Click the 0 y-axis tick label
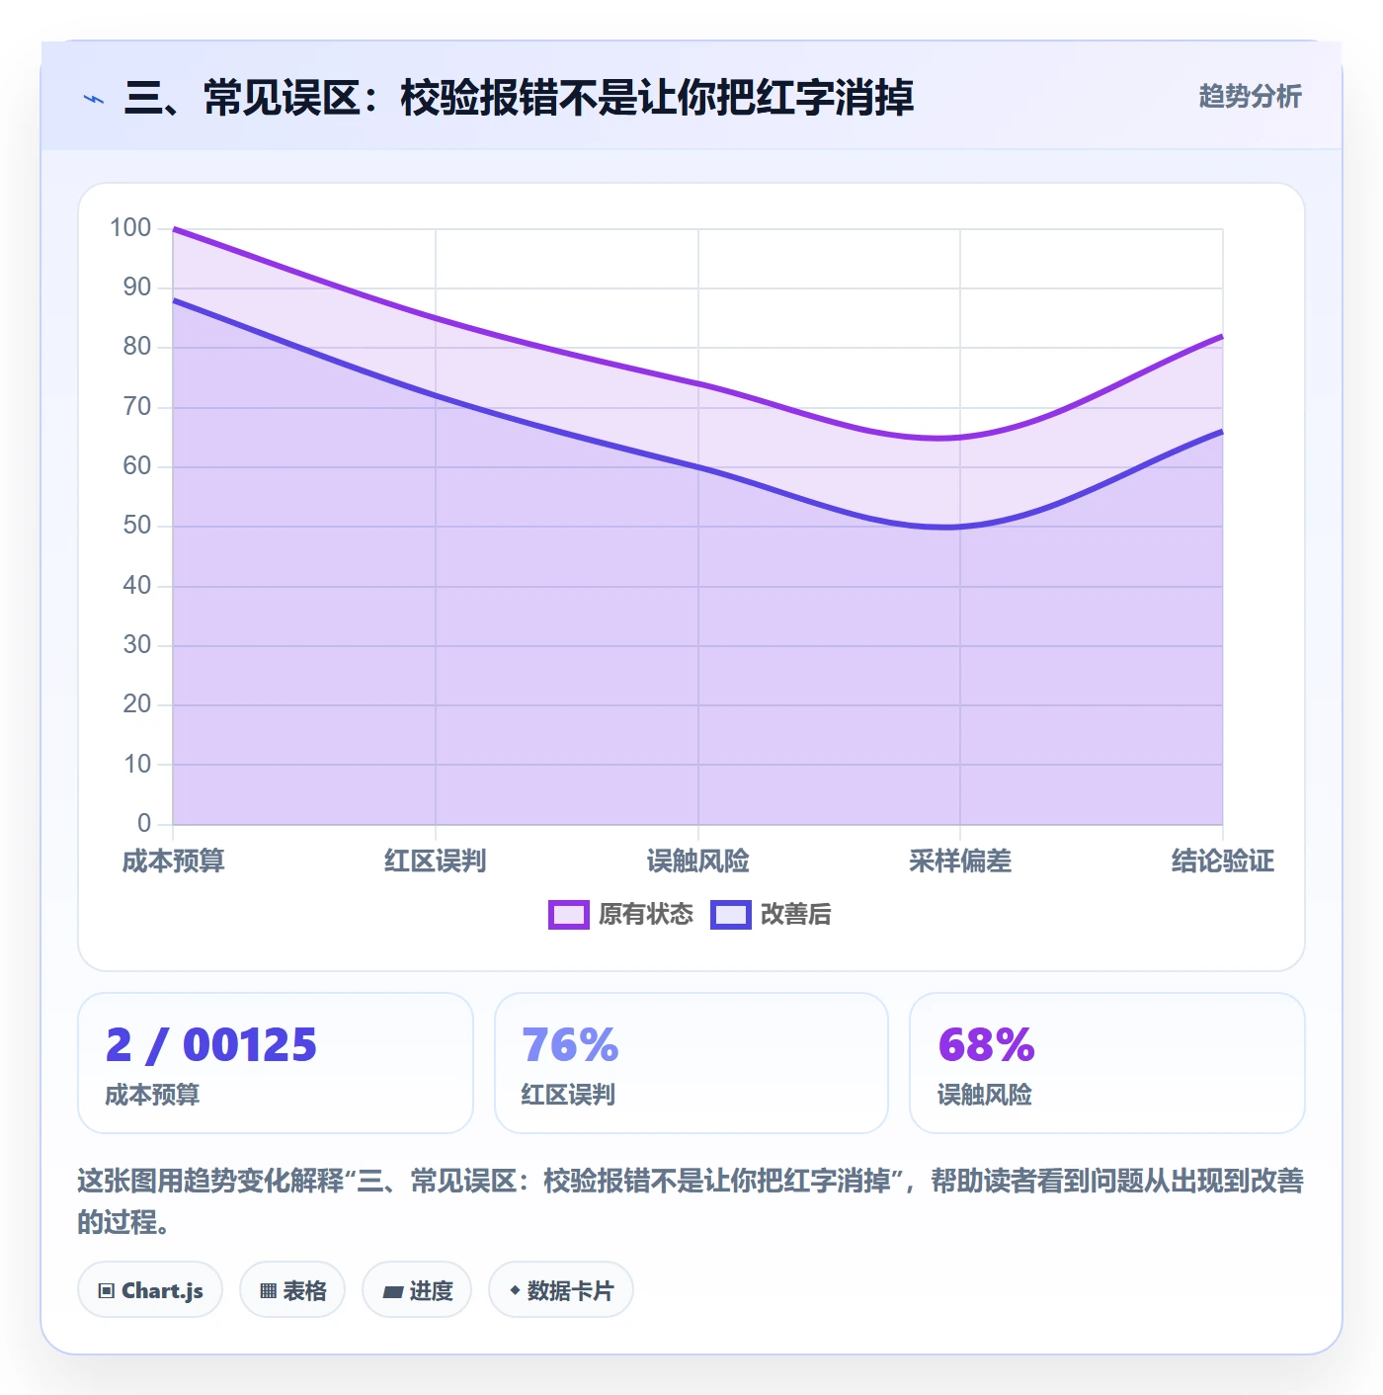Image resolution: width=1383 pixels, height=1395 pixels. 144,823
